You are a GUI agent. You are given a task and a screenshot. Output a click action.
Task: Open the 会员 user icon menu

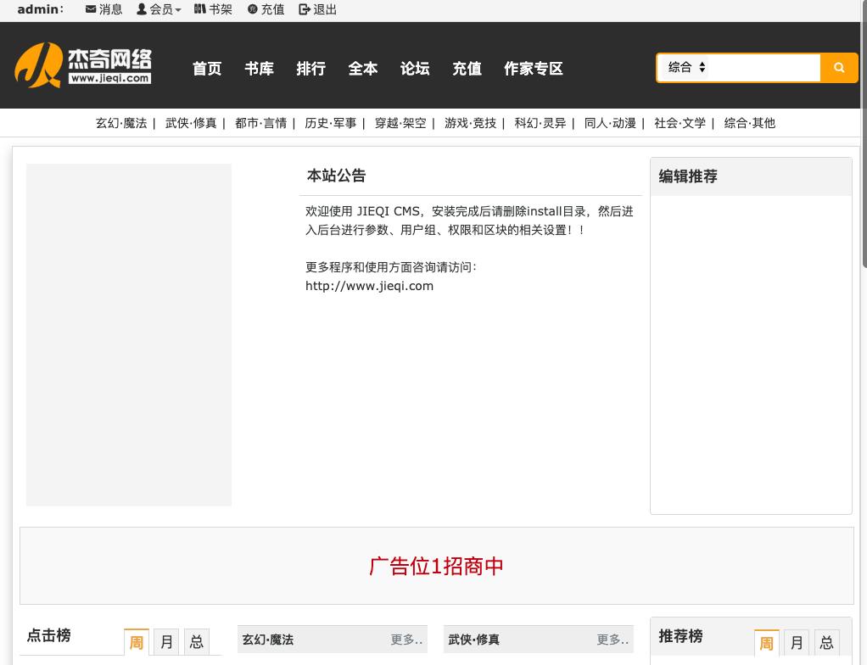[142, 9]
